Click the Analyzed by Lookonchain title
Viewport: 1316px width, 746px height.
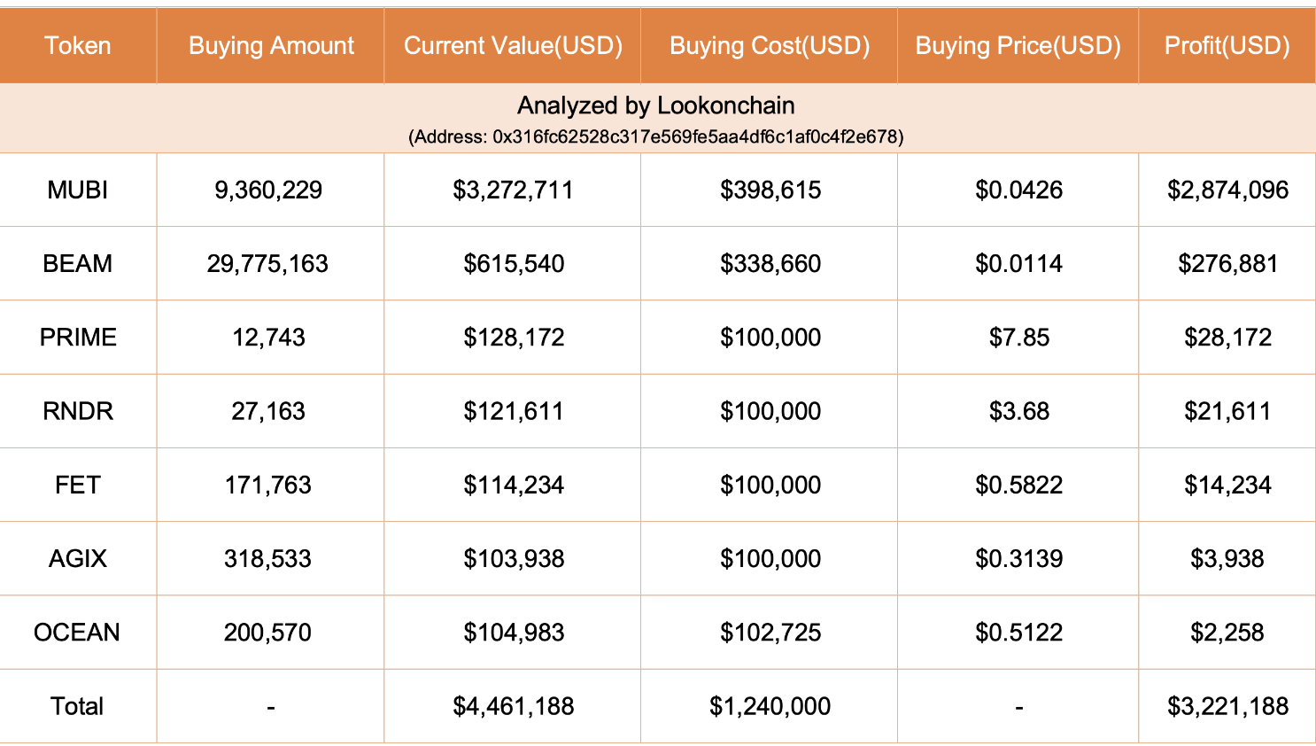(656, 105)
